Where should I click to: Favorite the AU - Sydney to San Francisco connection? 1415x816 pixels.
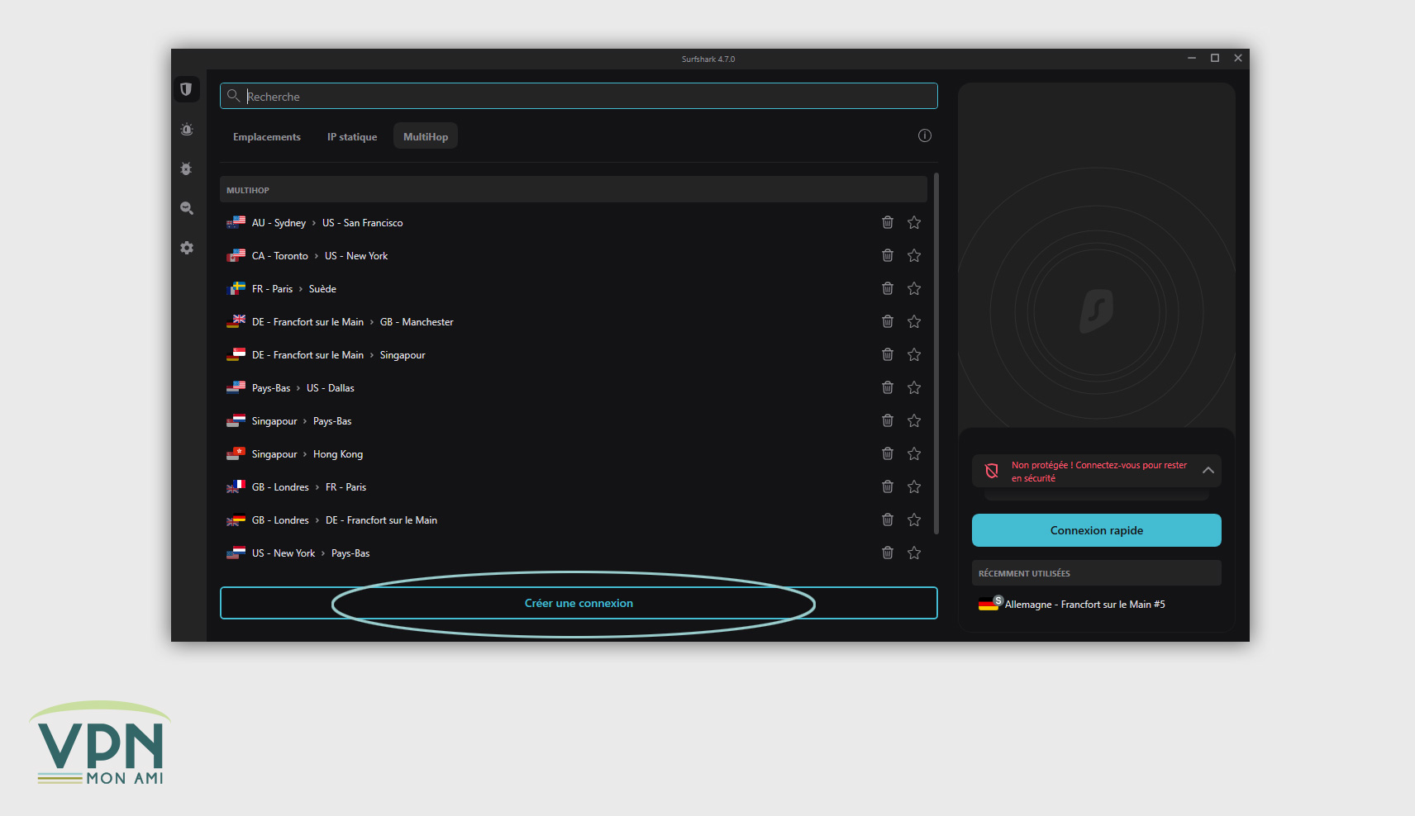point(914,222)
